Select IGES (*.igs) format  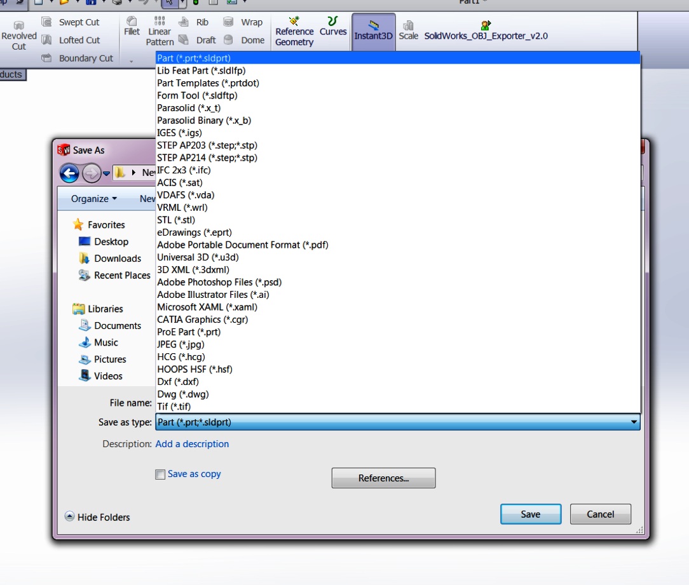click(x=398, y=133)
